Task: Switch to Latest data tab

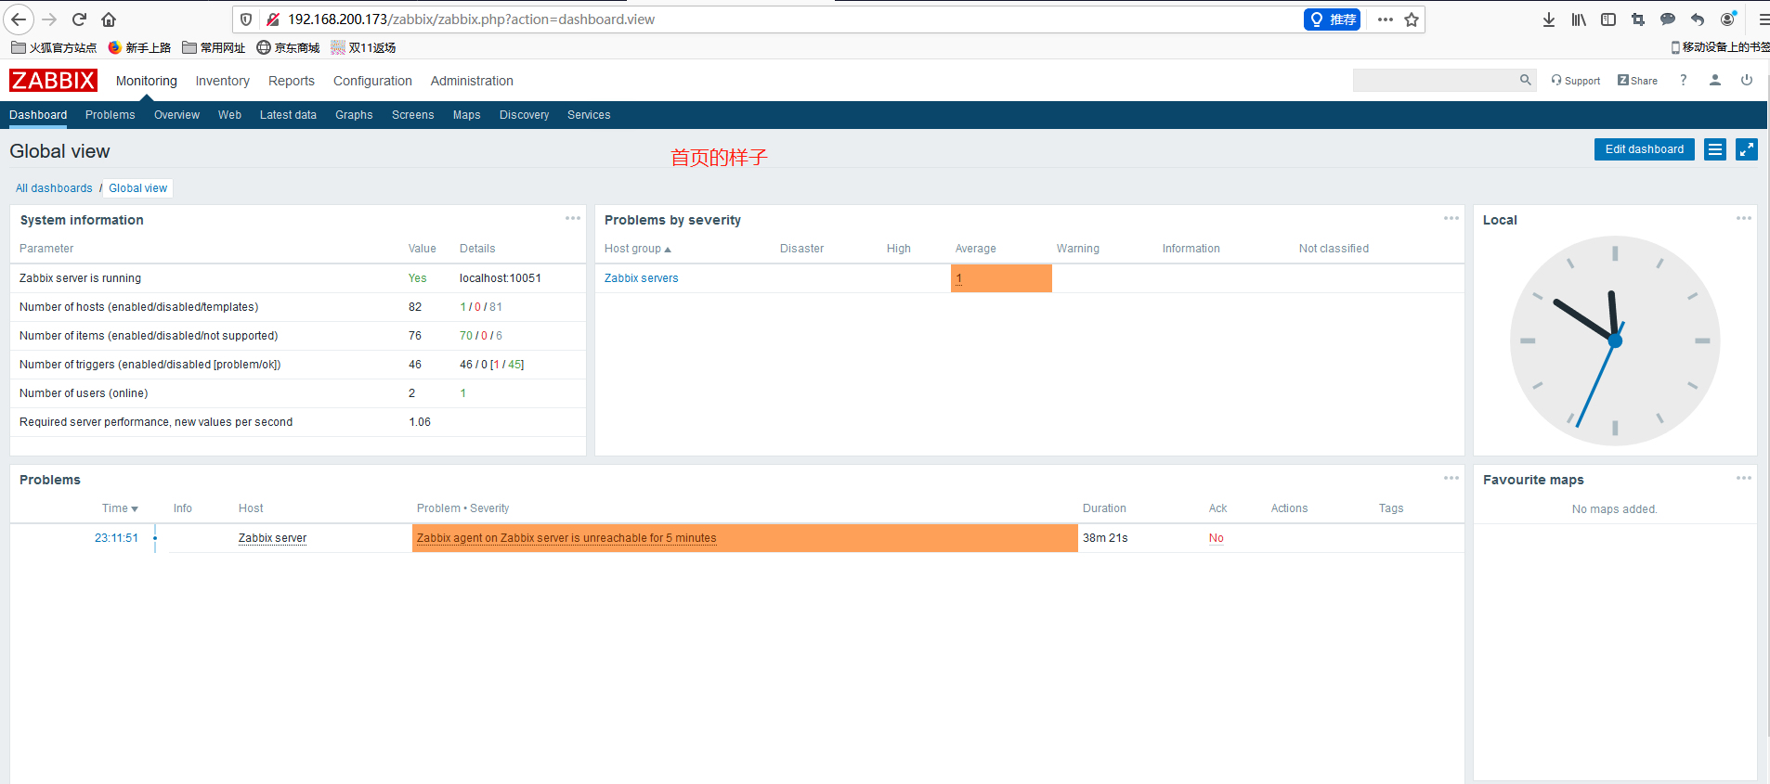Action: tap(288, 115)
